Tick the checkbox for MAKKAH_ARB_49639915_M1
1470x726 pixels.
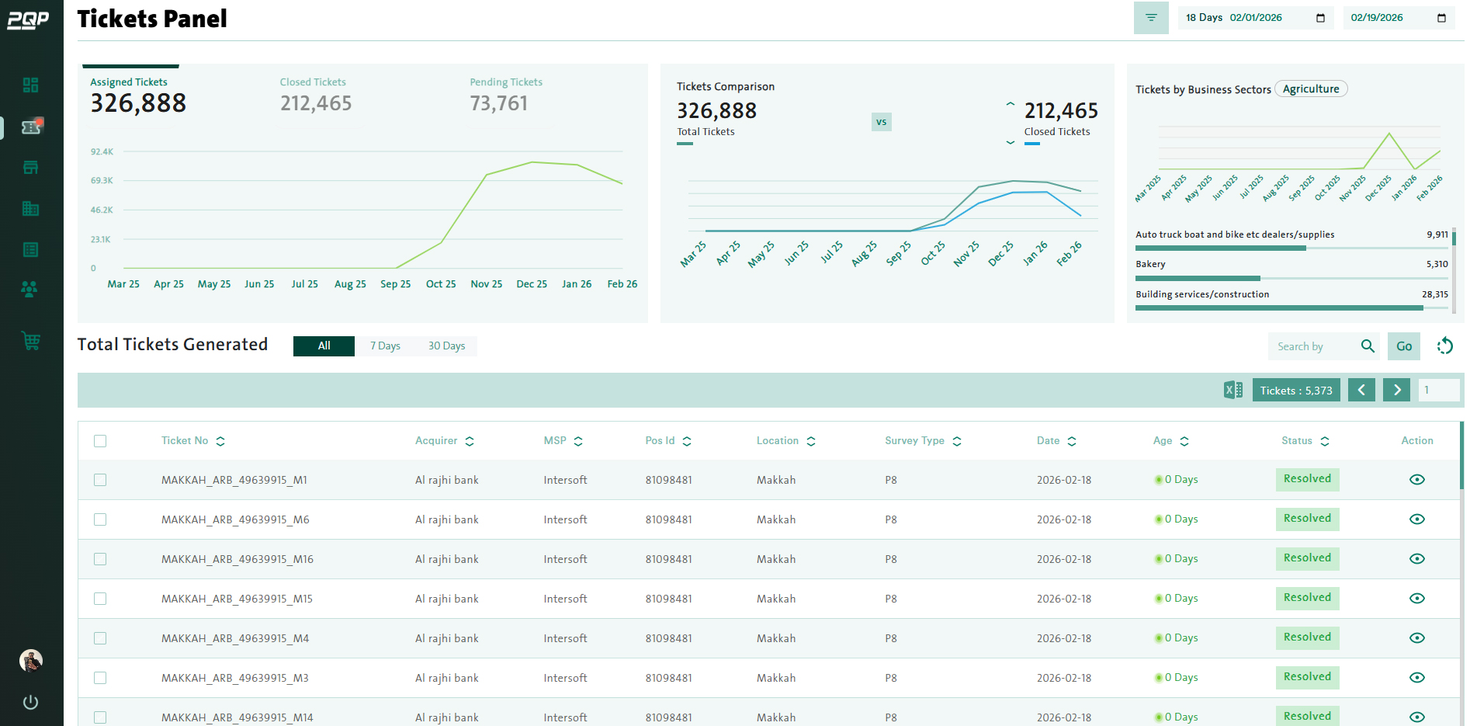pyautogui.click(x=100, y=480)
